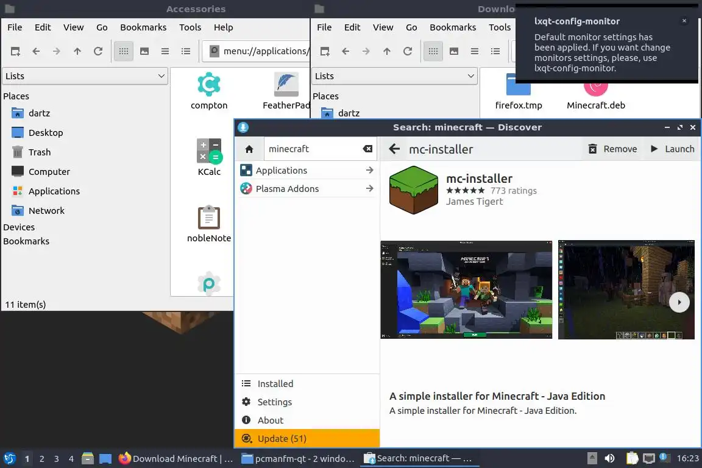Screen dimensions: 702x468
Task: Go up one folder in Downloads window
Action: click(x=387, y=51)
